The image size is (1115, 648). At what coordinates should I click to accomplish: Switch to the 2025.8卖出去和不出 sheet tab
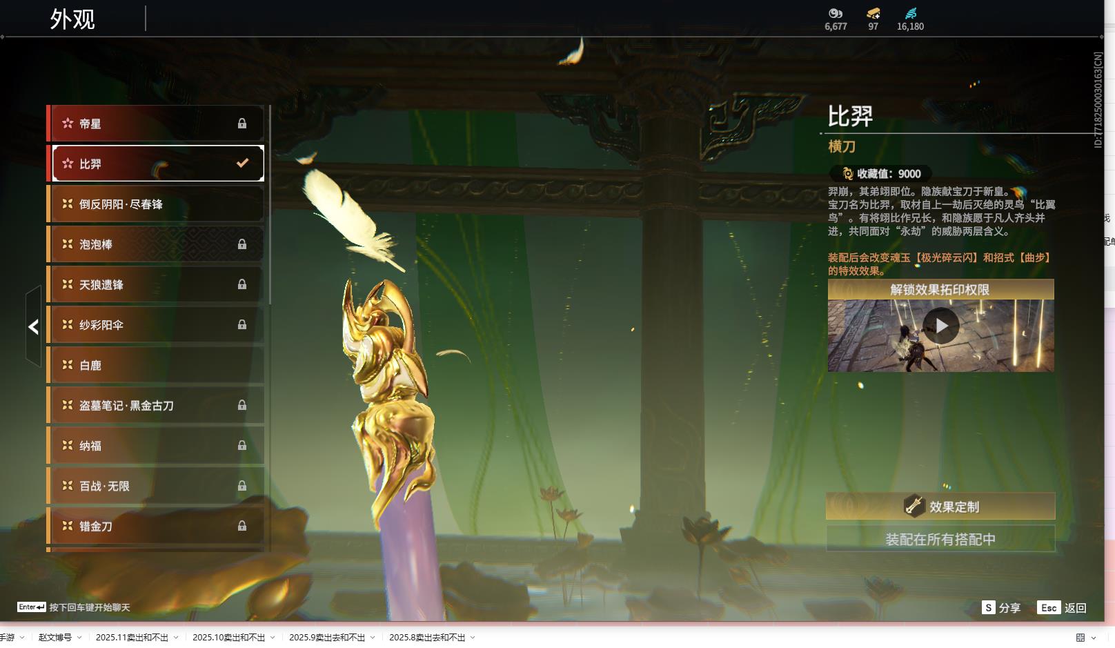(427, 638)
